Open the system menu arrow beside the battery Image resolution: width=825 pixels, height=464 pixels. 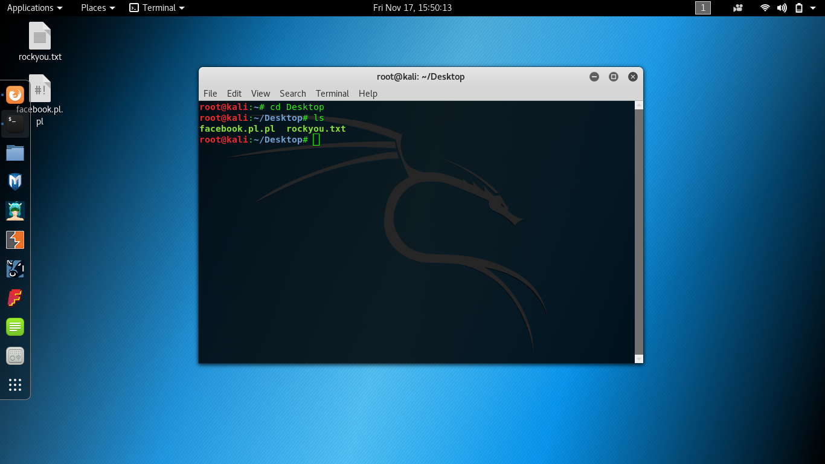[814, 8]
